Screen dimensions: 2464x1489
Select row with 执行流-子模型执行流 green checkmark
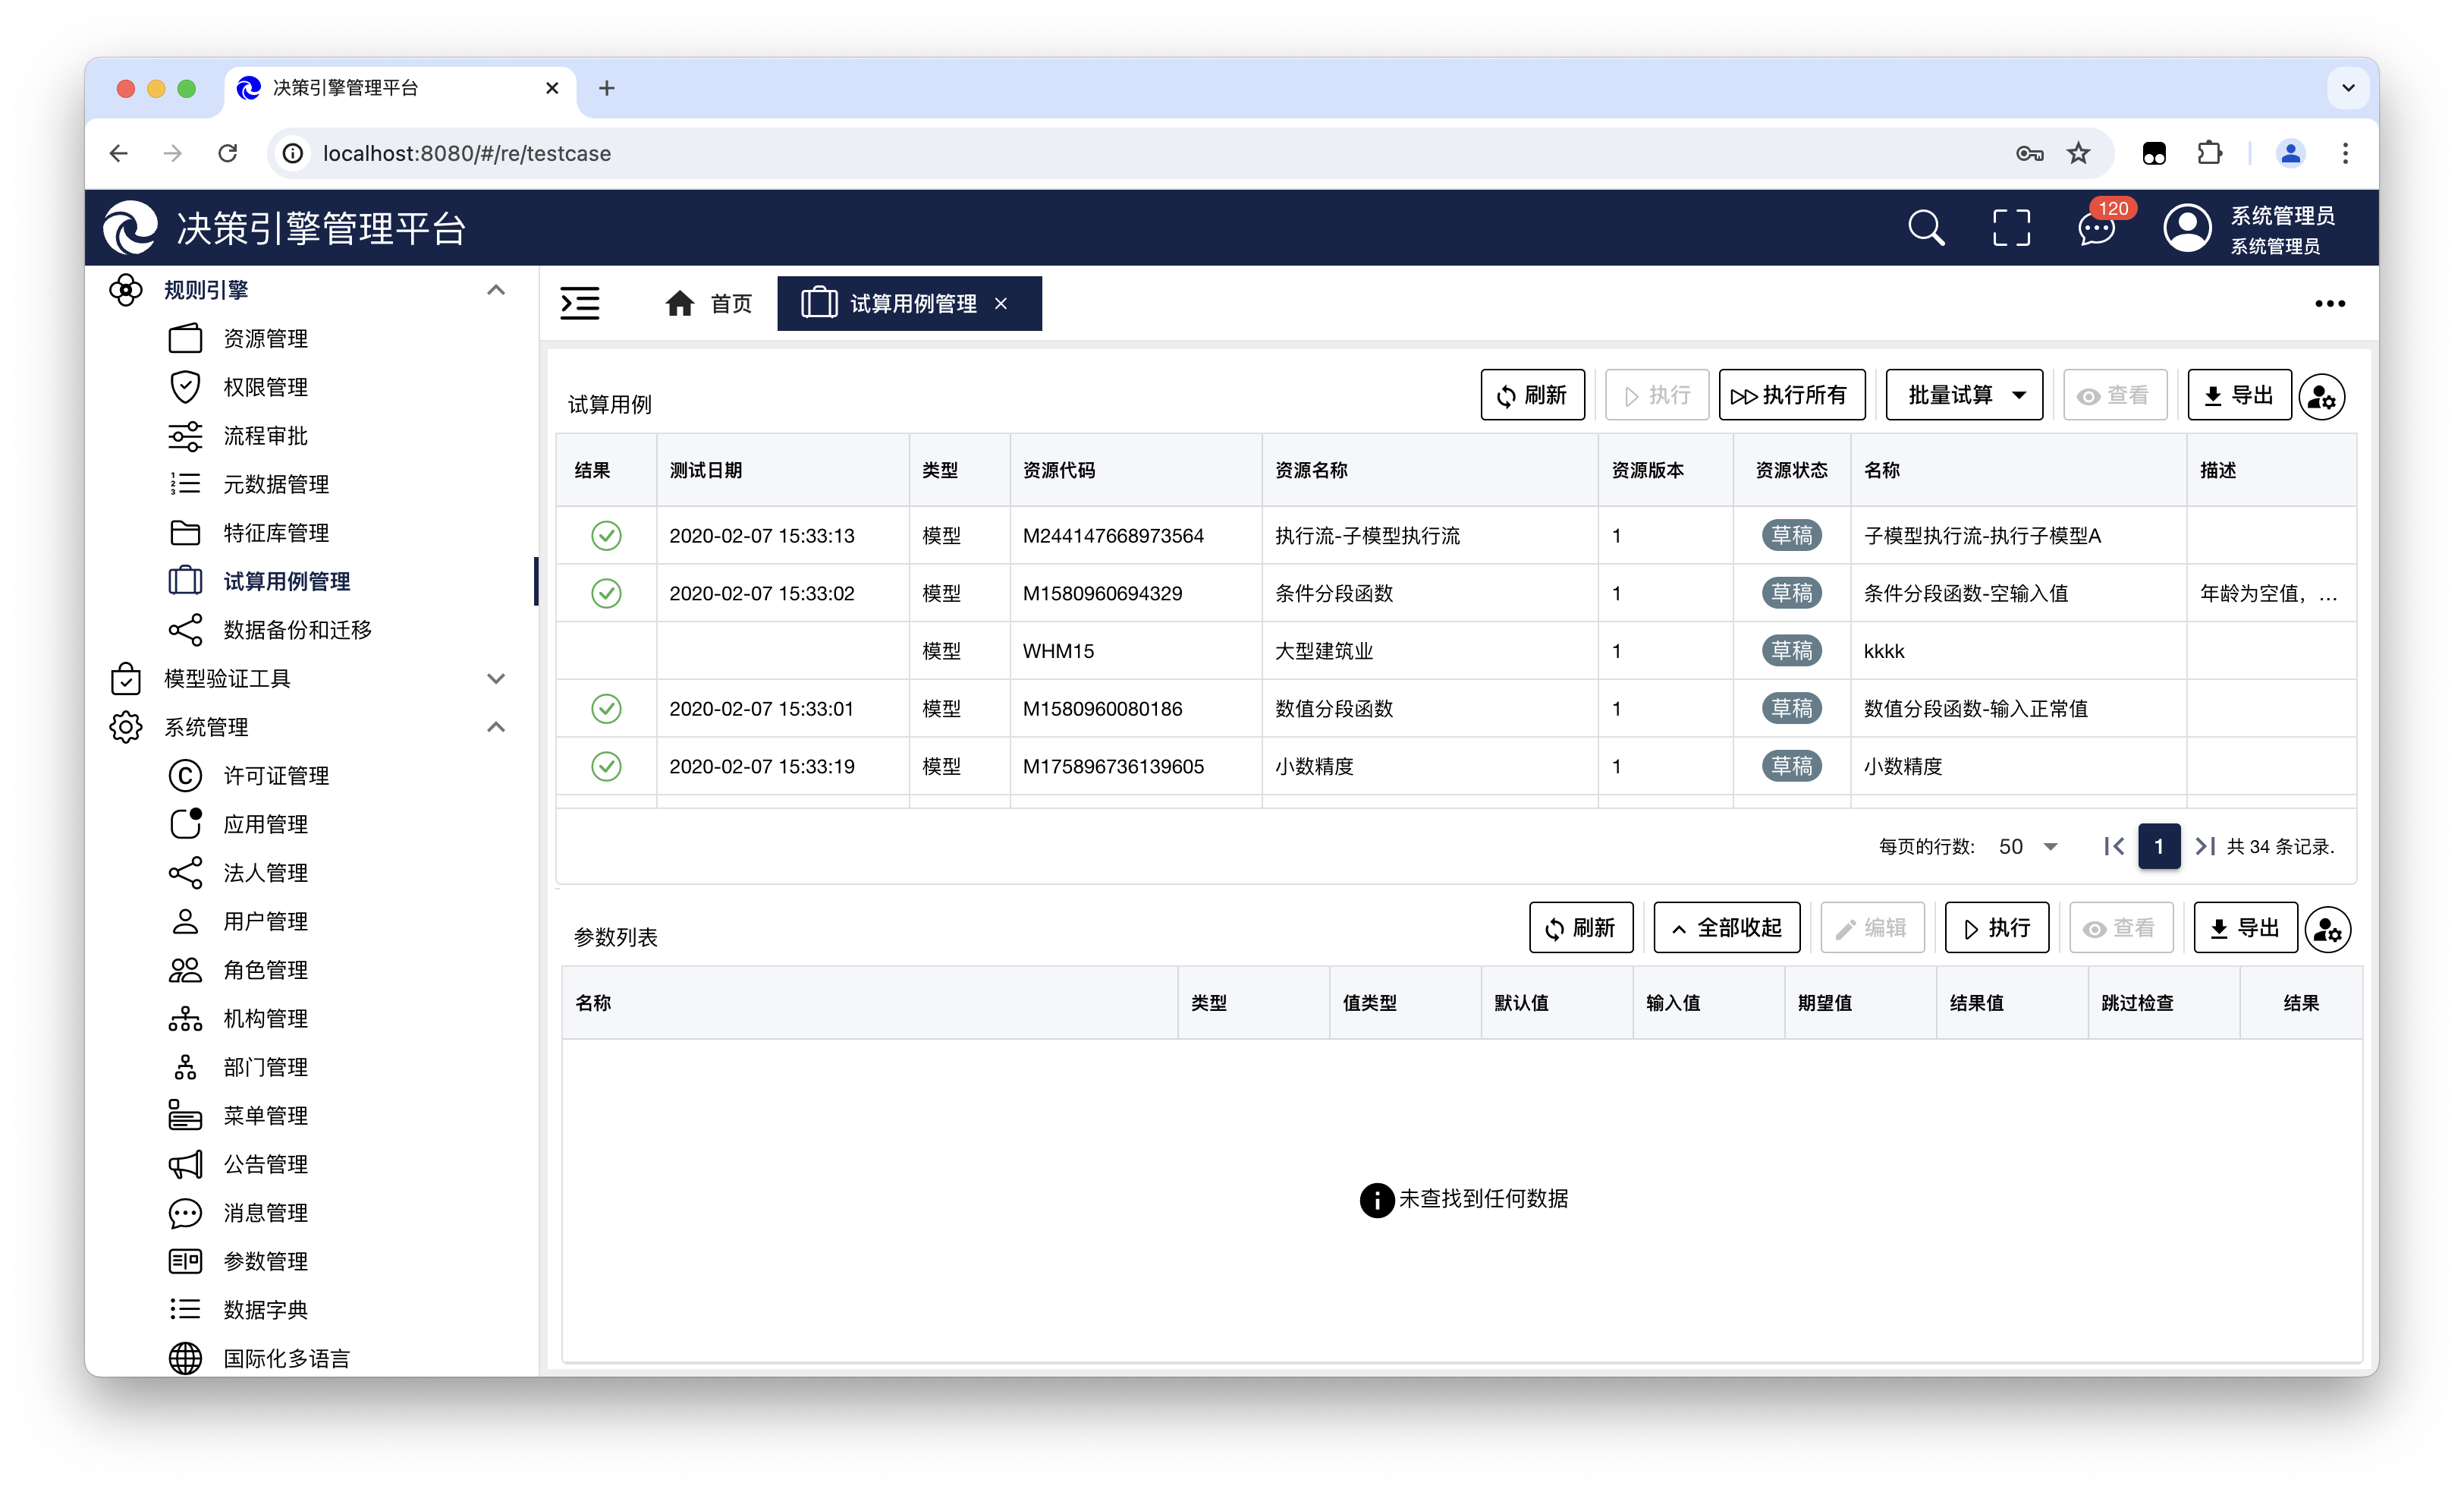[606, 535]
